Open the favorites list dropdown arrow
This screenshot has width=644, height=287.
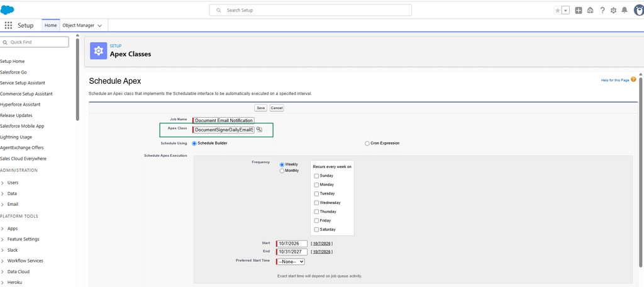565,10
